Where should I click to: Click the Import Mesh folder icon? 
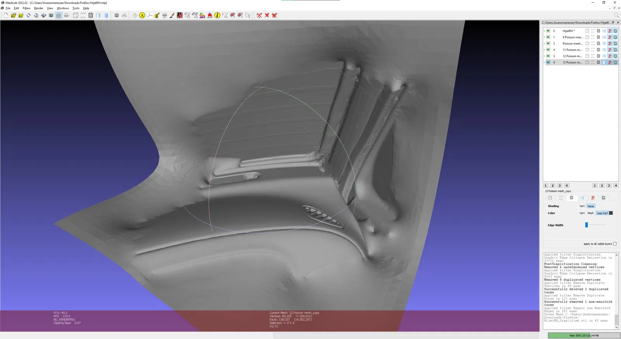pyautogui.click(x=21, y=15)
